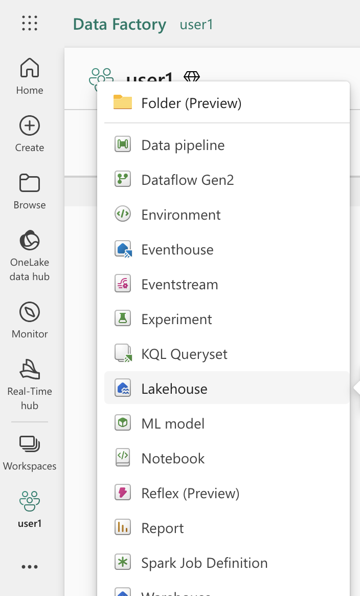Open the Create page
360x596 pixels.
coord(30,134)
